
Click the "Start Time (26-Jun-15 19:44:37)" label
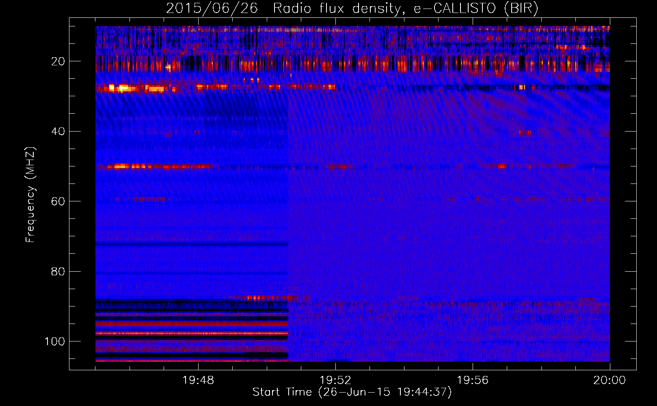pyautogui.click(x=352, y=392)
